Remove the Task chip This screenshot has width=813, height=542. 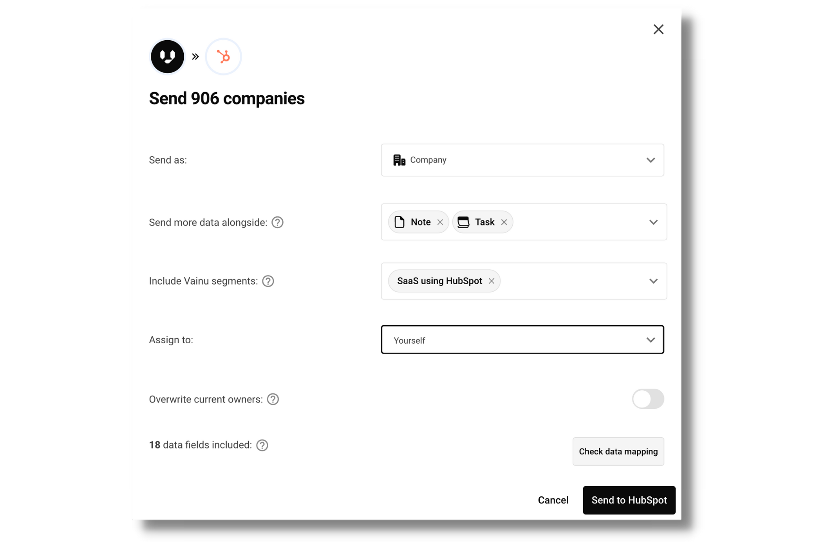click(504, 222)
